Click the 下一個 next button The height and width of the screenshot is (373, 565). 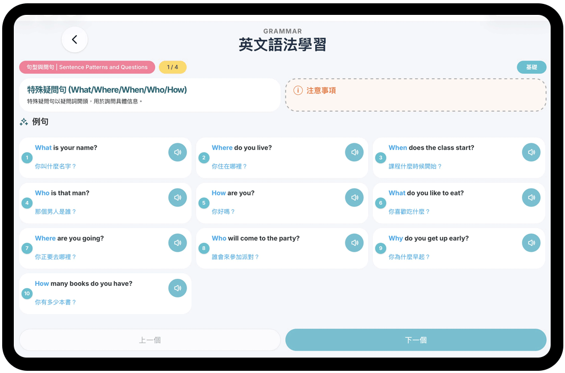point(416,340)
